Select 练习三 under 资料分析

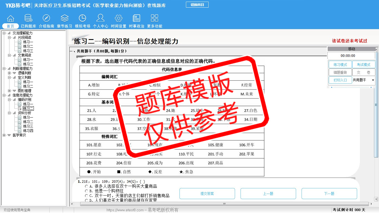coord(28,126)
